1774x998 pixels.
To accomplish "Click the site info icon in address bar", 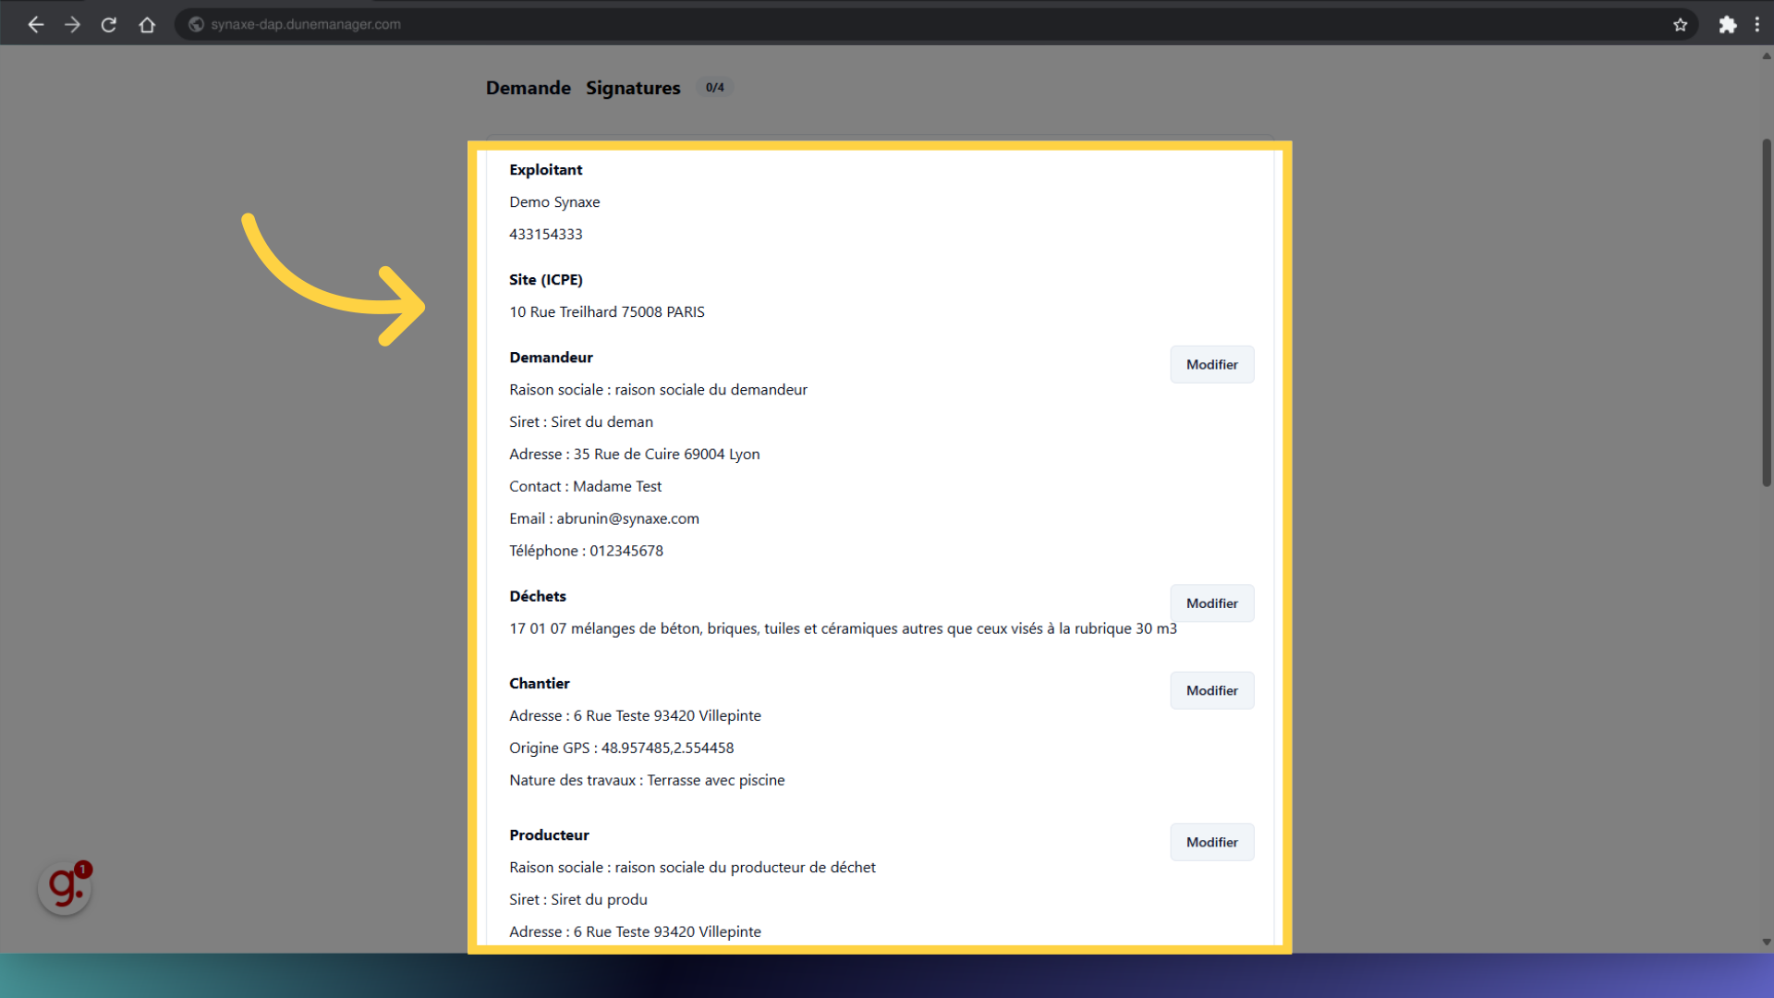I will [x=196, y=25].
